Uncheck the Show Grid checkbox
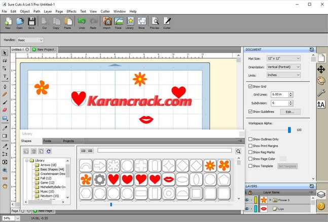This screenshot has width=328, height=222. pos(250,86)
